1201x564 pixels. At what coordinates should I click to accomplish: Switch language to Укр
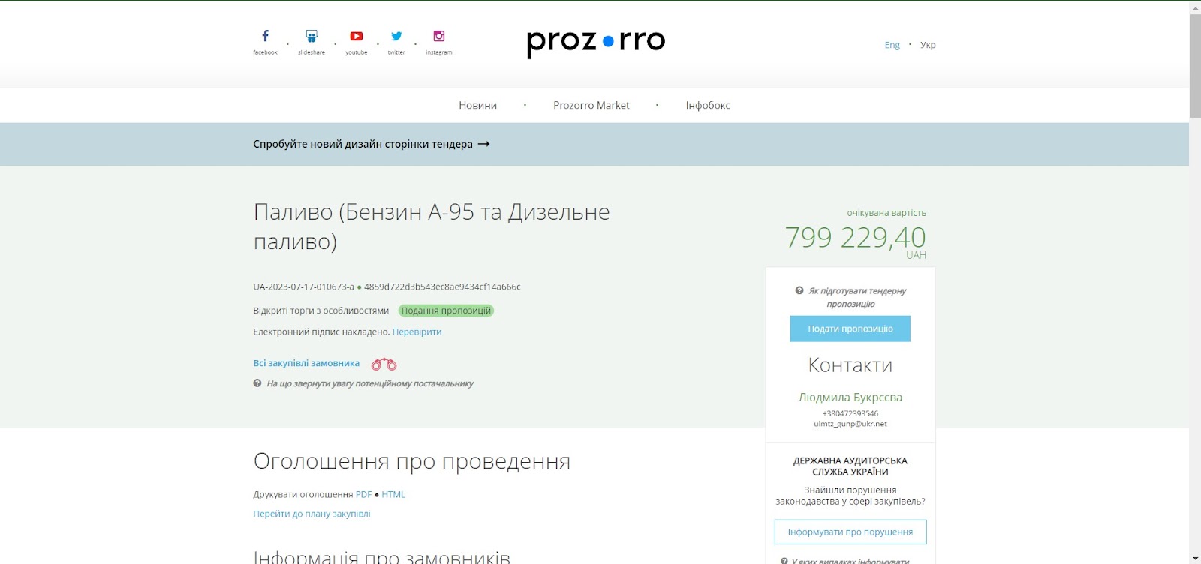tap(928, 45)
